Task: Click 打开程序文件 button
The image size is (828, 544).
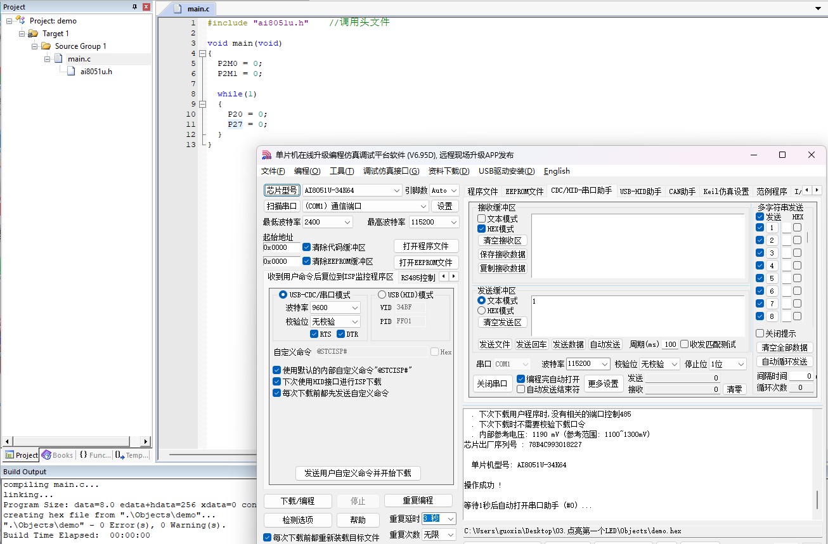Action: click(426, 246)
